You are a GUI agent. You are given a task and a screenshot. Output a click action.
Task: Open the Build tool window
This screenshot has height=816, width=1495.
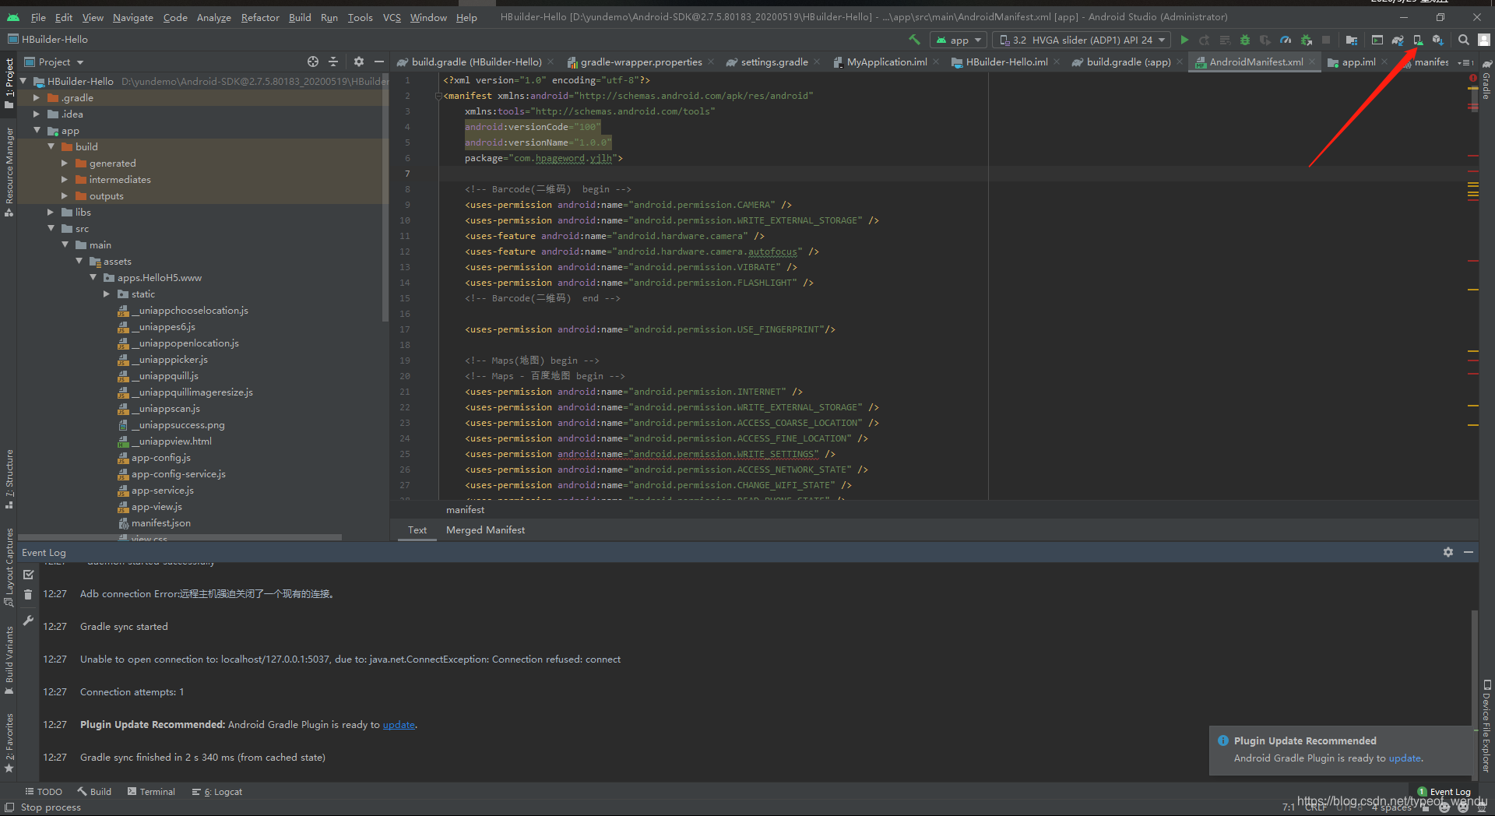pos(94,792)
